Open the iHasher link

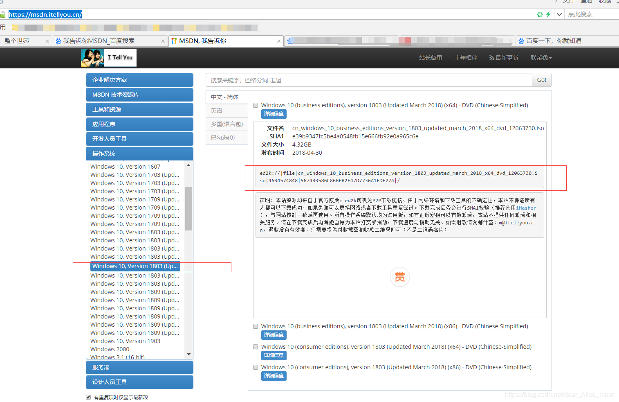click(x=526, y=208)
